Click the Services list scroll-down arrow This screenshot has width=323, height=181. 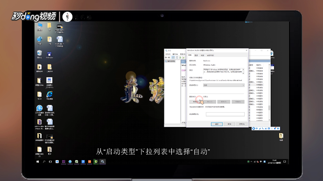click(x=269, y=120)
